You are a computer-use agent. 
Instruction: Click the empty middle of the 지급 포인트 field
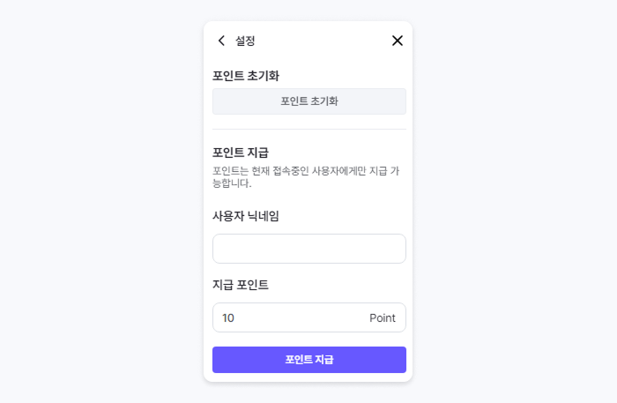(x=300, y=317)
